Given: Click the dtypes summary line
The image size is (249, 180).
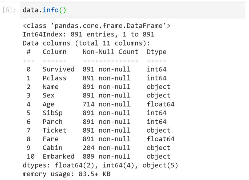Looking at the screenshot, I should click(x=100, y=165).
